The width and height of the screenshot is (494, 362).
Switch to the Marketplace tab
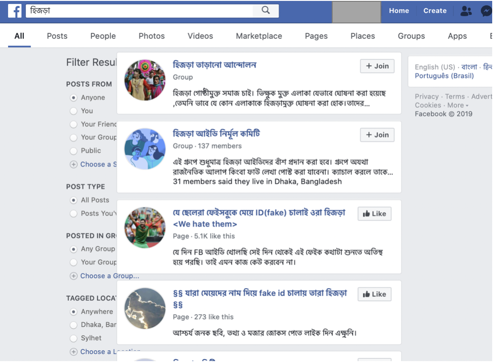259,36
